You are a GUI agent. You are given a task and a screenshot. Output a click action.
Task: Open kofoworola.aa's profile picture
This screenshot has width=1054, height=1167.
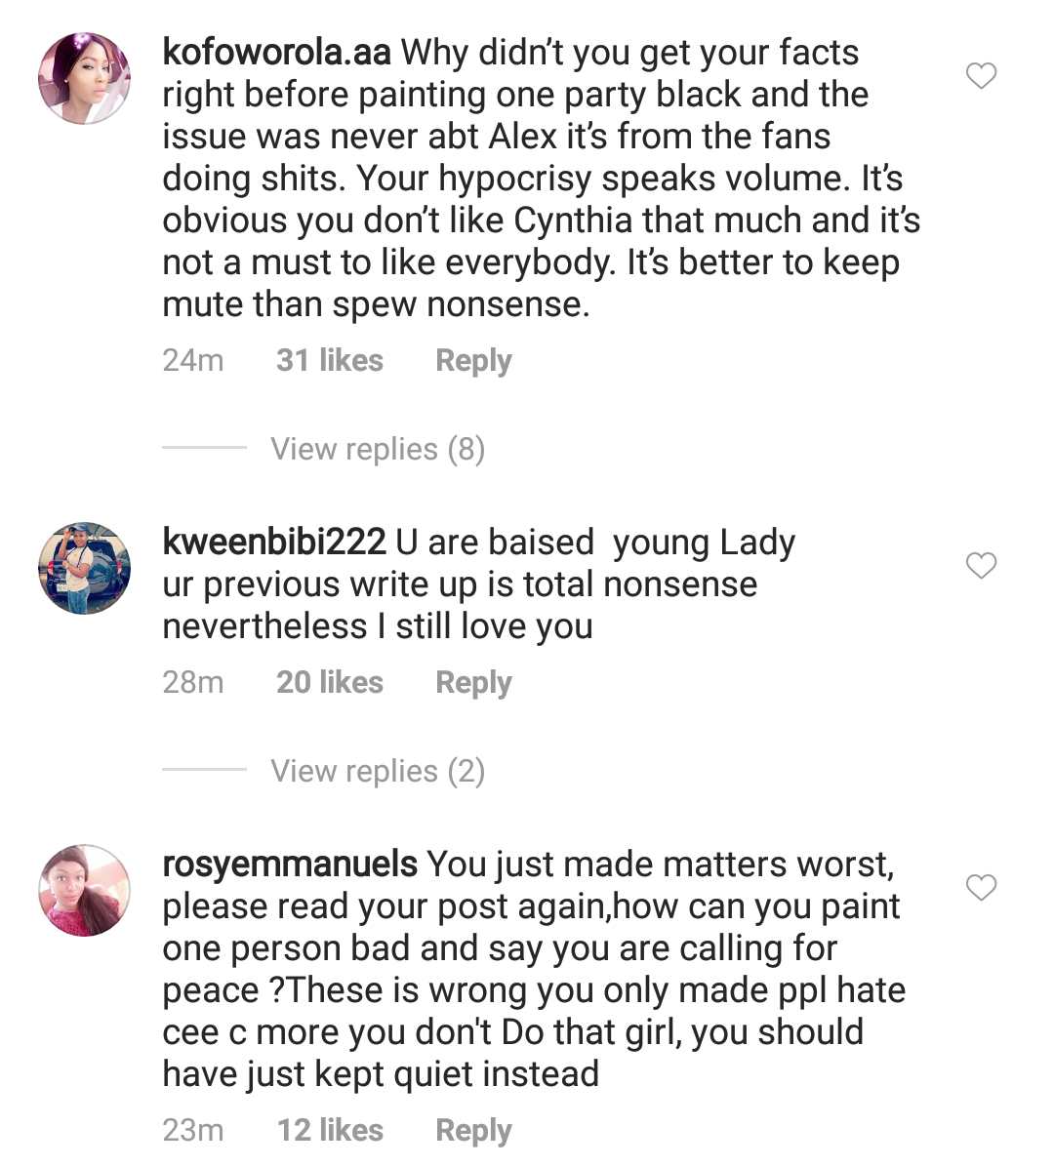click(x=84, y=78)
